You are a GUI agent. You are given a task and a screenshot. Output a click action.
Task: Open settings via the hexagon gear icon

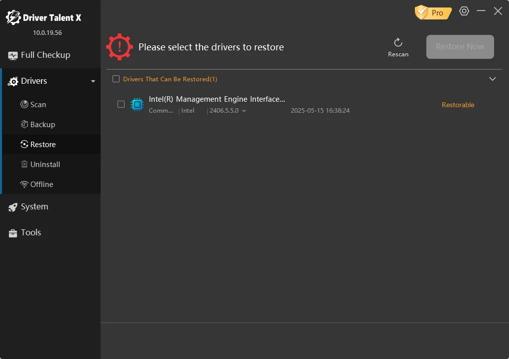pyautogui.click(x=464, y=11)
